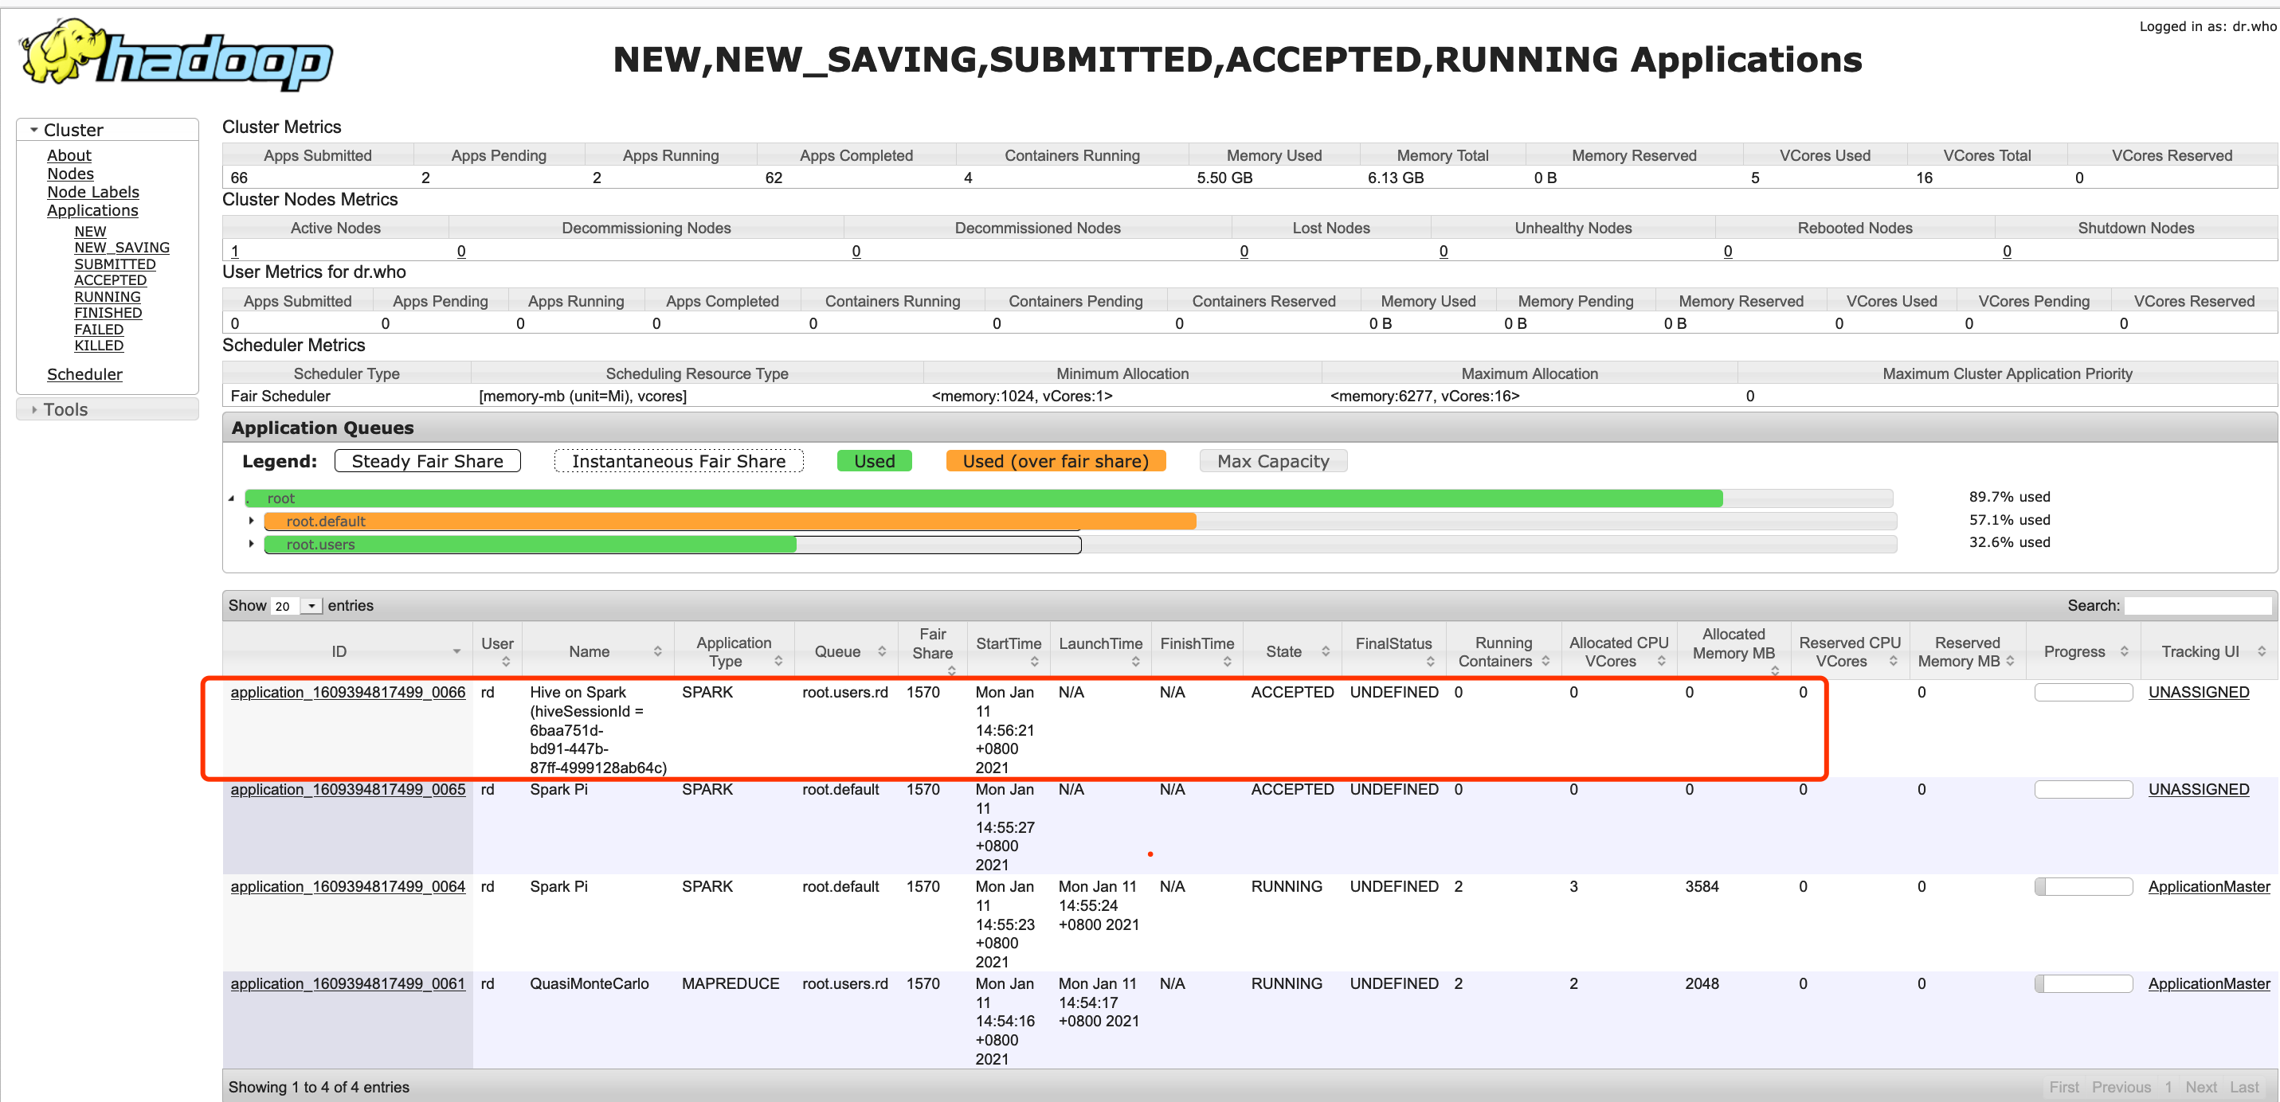Filter applications by RUNNING state
Image resolution: width=2280 pixels, height=1102 pixels.
(107, 296)
